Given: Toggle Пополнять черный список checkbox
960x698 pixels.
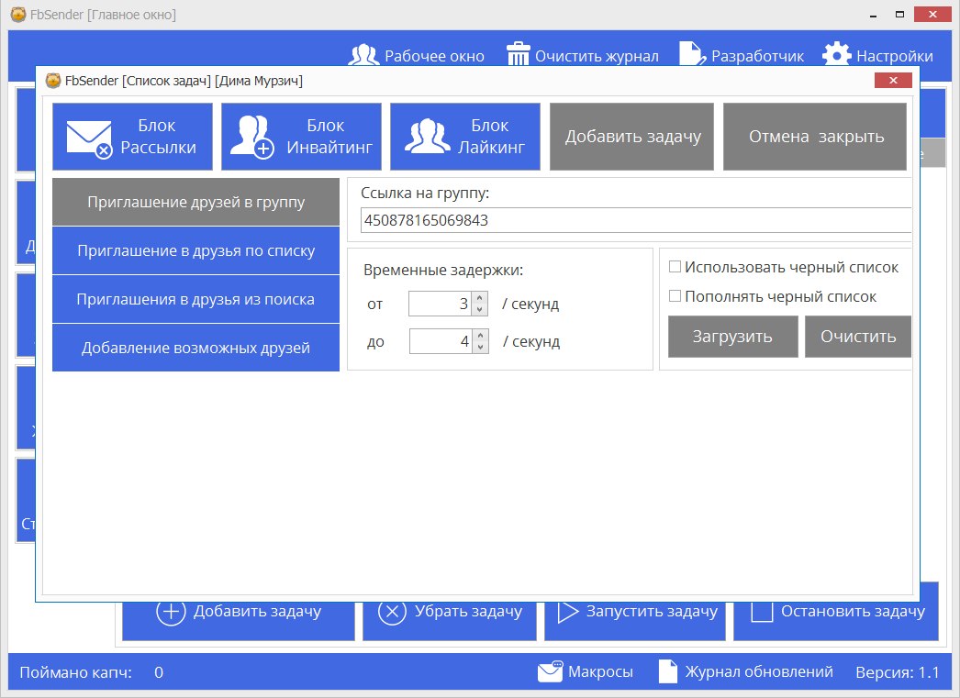Looking at the screenshot, I should coord(675,297).
